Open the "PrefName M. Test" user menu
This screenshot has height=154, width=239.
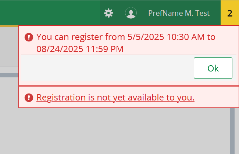179,13
